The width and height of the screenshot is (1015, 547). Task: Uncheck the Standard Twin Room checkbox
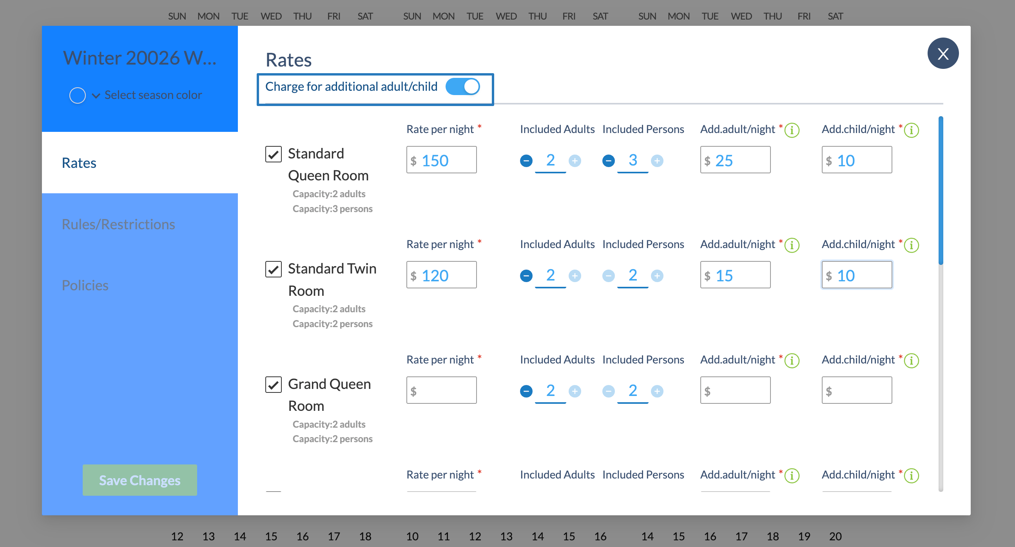[x=273, y=269]
